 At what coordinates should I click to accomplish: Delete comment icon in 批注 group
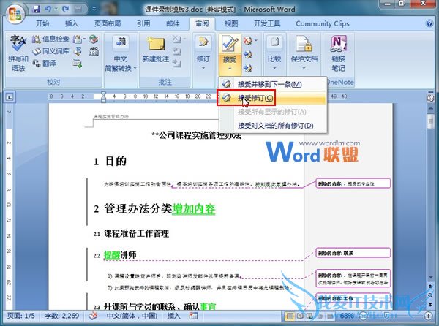coord(178,39)
